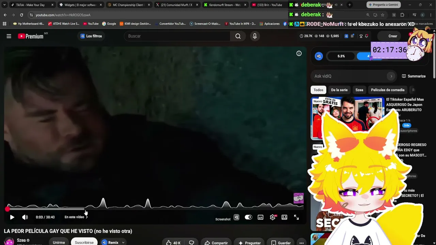Image resolution: width=436 pixels, height=245 pixels.
Task: Switch to the Kendomurft Stream tab
Action: point(225,5)
